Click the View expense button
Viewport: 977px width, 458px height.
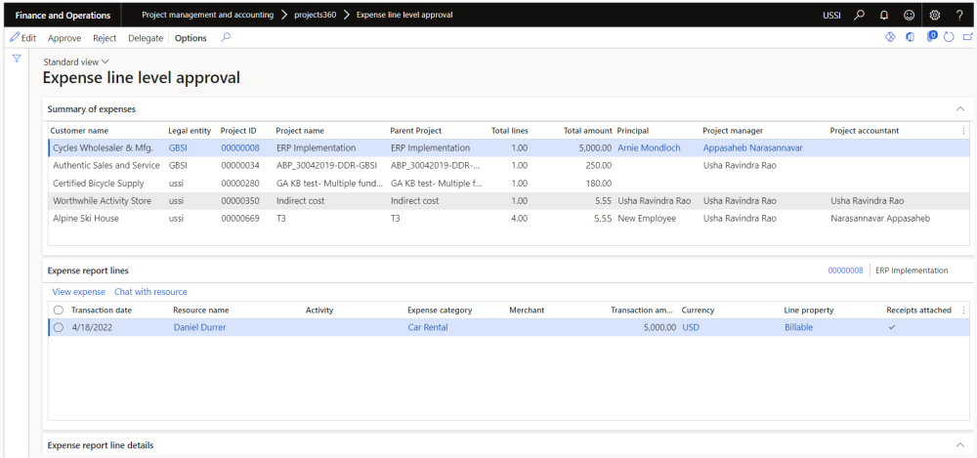coord(78,292)
